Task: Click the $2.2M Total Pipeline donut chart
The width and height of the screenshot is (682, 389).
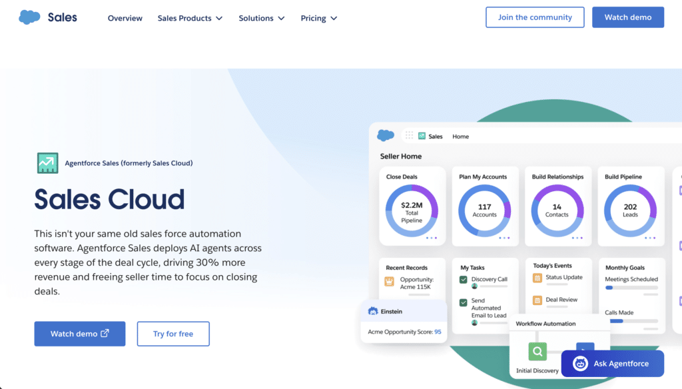Action: click(x=412, y=210)
